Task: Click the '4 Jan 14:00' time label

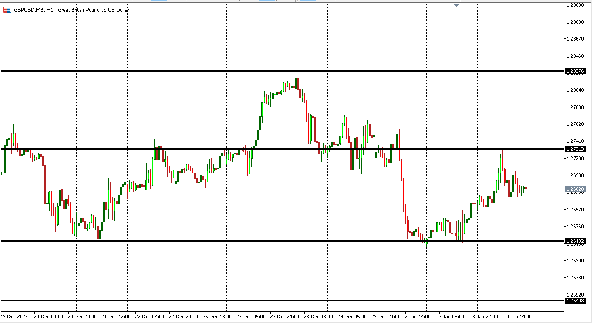Action: click(519, 317)
